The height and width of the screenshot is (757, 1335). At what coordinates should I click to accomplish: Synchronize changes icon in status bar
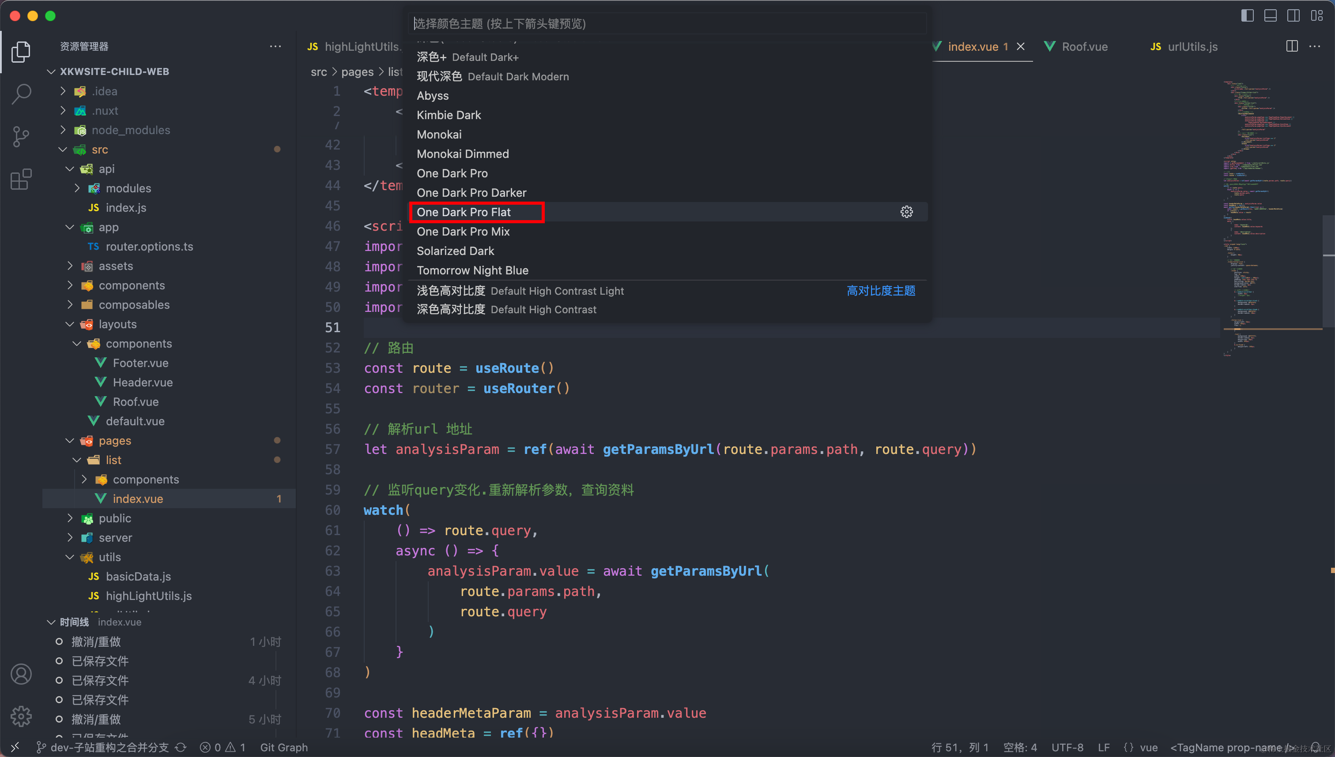[x=181, y=747]
